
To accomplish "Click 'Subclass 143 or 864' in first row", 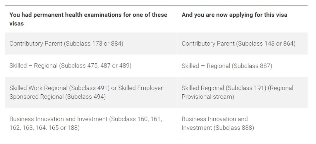I will pos(266,44).
